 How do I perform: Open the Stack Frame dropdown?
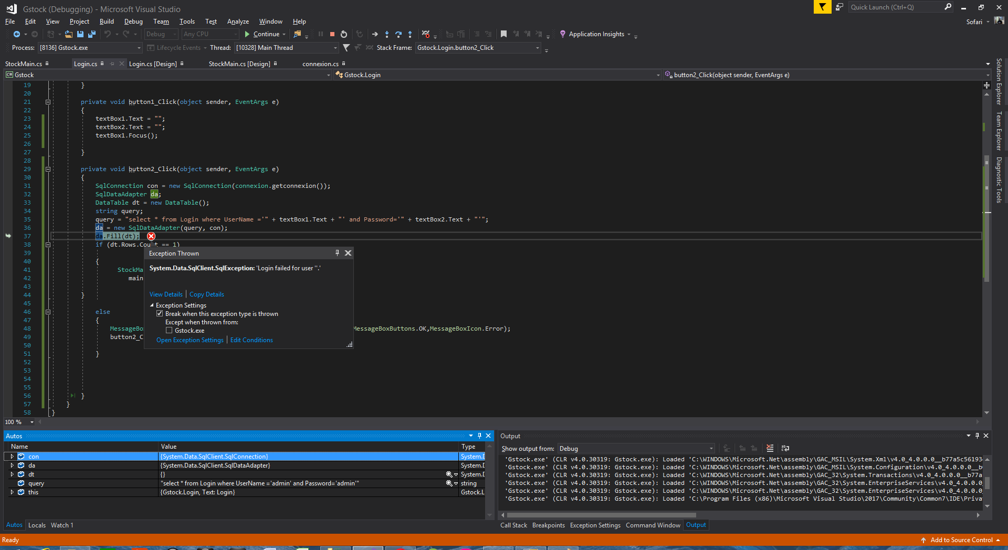(478, 48)
